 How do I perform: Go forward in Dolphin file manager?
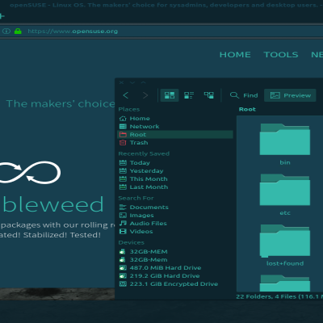click(x=145, y=95)
